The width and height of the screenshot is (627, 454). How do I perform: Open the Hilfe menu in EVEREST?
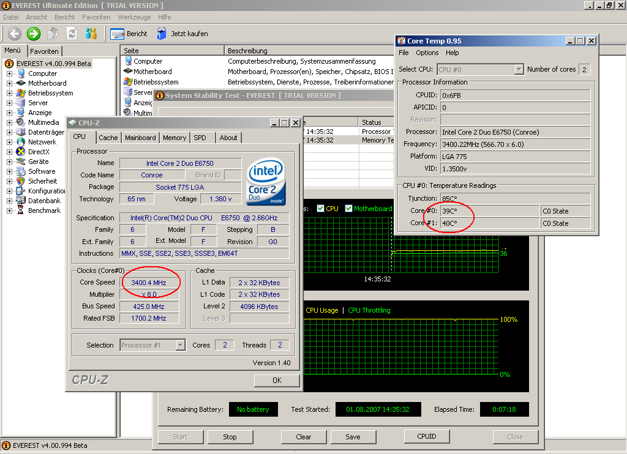(x=164, y=17)
